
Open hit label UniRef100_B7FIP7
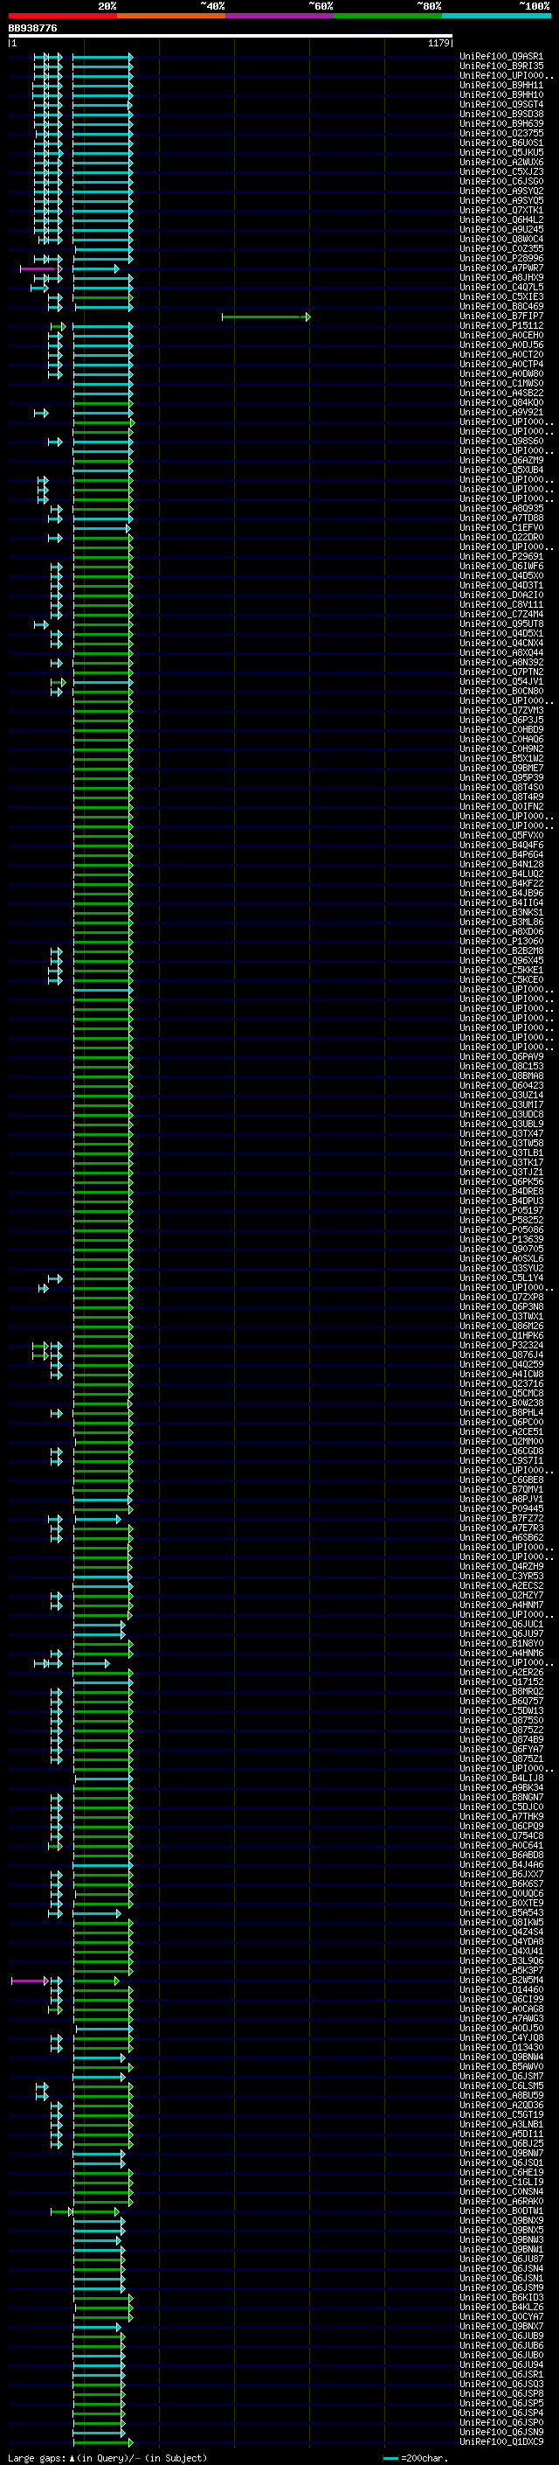(501, 317)
